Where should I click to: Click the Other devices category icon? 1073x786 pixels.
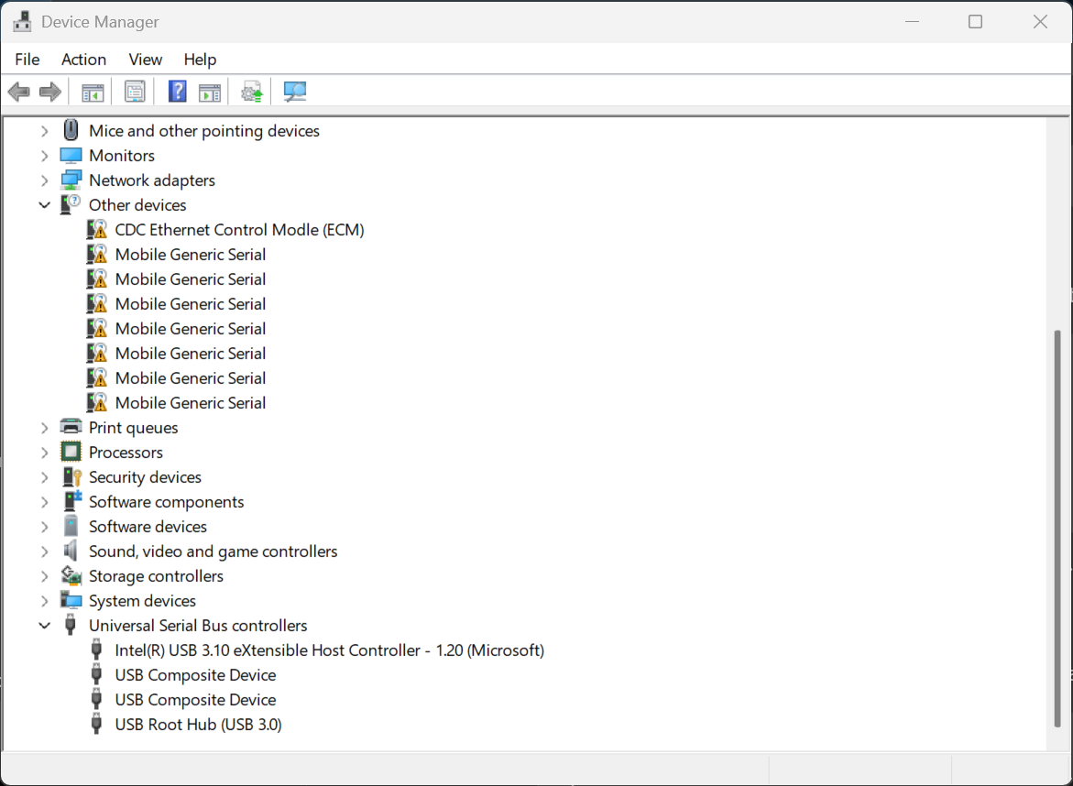click(x=71, y=204)
